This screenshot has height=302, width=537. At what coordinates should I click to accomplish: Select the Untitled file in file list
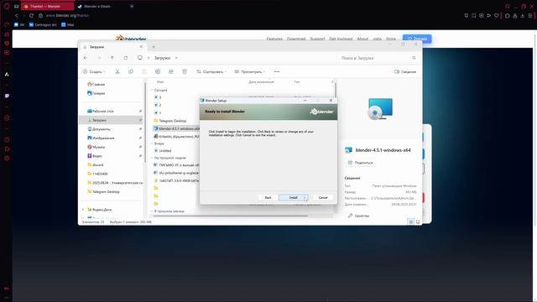point(162,151)
